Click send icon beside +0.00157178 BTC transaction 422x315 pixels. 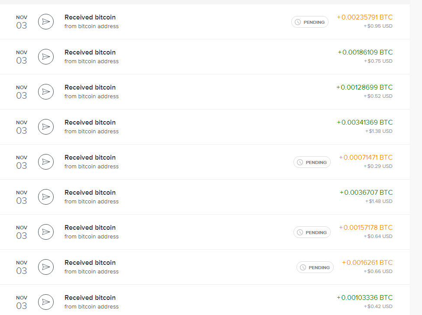[x=46, y=232]
